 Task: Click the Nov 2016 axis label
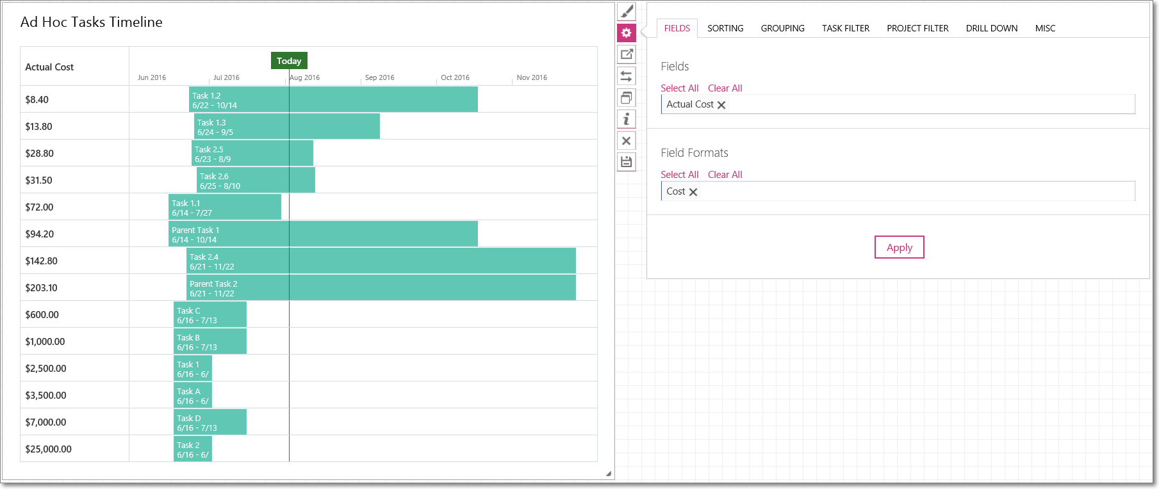(532, 77)
